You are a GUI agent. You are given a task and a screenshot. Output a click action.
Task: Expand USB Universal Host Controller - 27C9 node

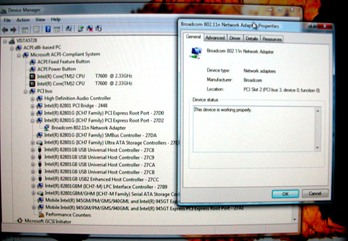(x=33, y=158)
